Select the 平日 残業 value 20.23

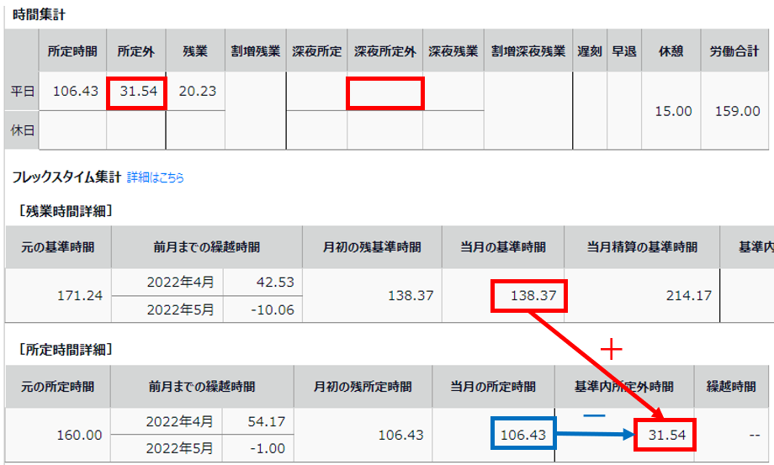pyautogui.click(x=197, y=91)
